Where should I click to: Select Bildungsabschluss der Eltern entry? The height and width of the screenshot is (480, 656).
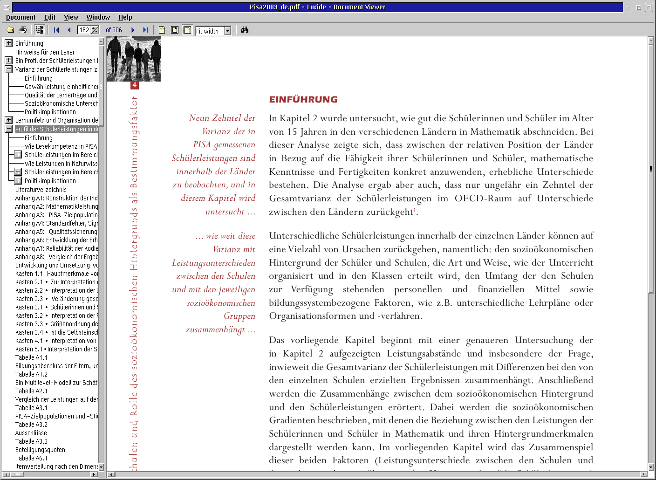click(x=56, y=366)
